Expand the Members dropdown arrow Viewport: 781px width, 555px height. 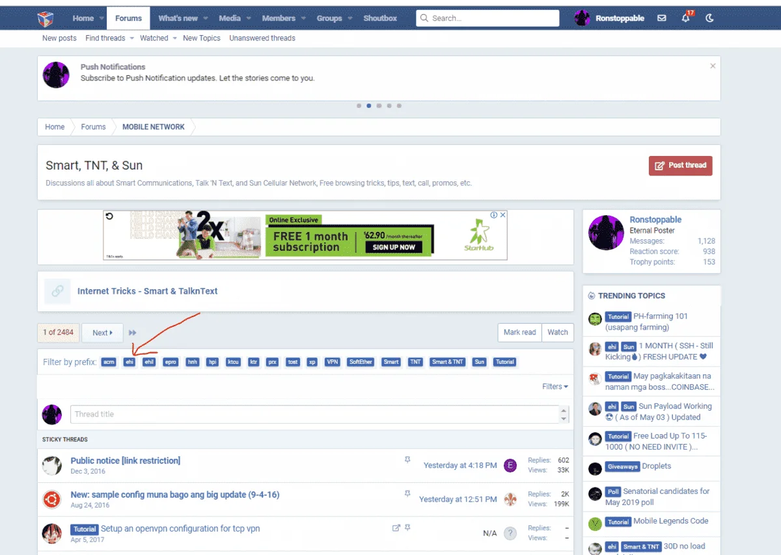pos(303,19)
